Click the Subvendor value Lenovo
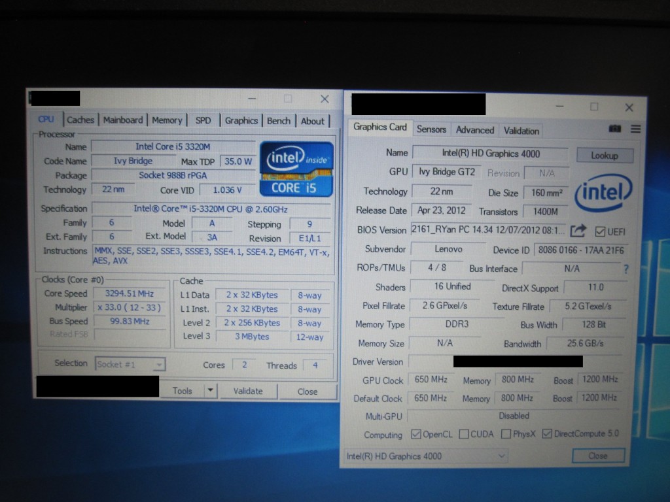This screenshot has height=502, width=670. coord(448,249)
